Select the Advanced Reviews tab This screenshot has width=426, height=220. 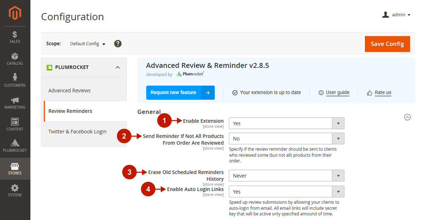pyautogui.click(x=84, y=91)
